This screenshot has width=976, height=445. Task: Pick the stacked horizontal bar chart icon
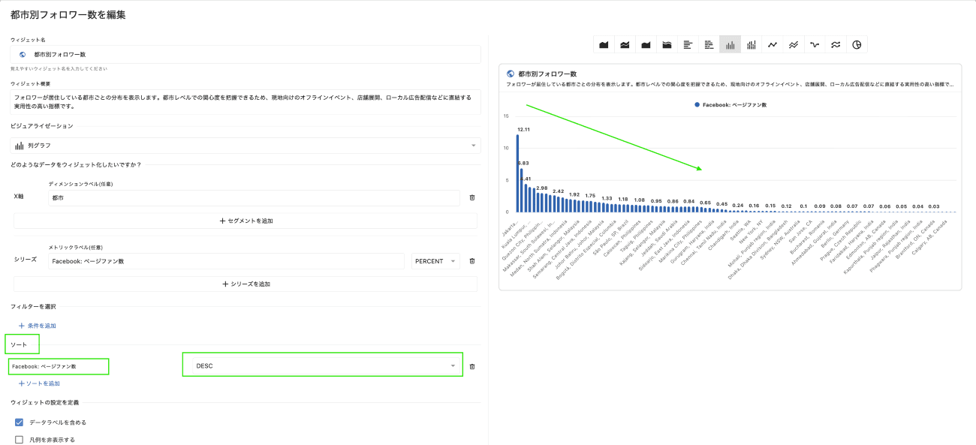click(x=709, y=45)
